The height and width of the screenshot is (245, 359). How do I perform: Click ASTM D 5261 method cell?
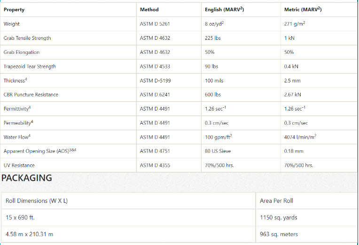tap(155, 24)
